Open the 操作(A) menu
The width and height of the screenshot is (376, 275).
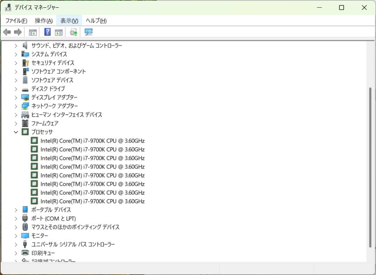click(x=44, y=21)
